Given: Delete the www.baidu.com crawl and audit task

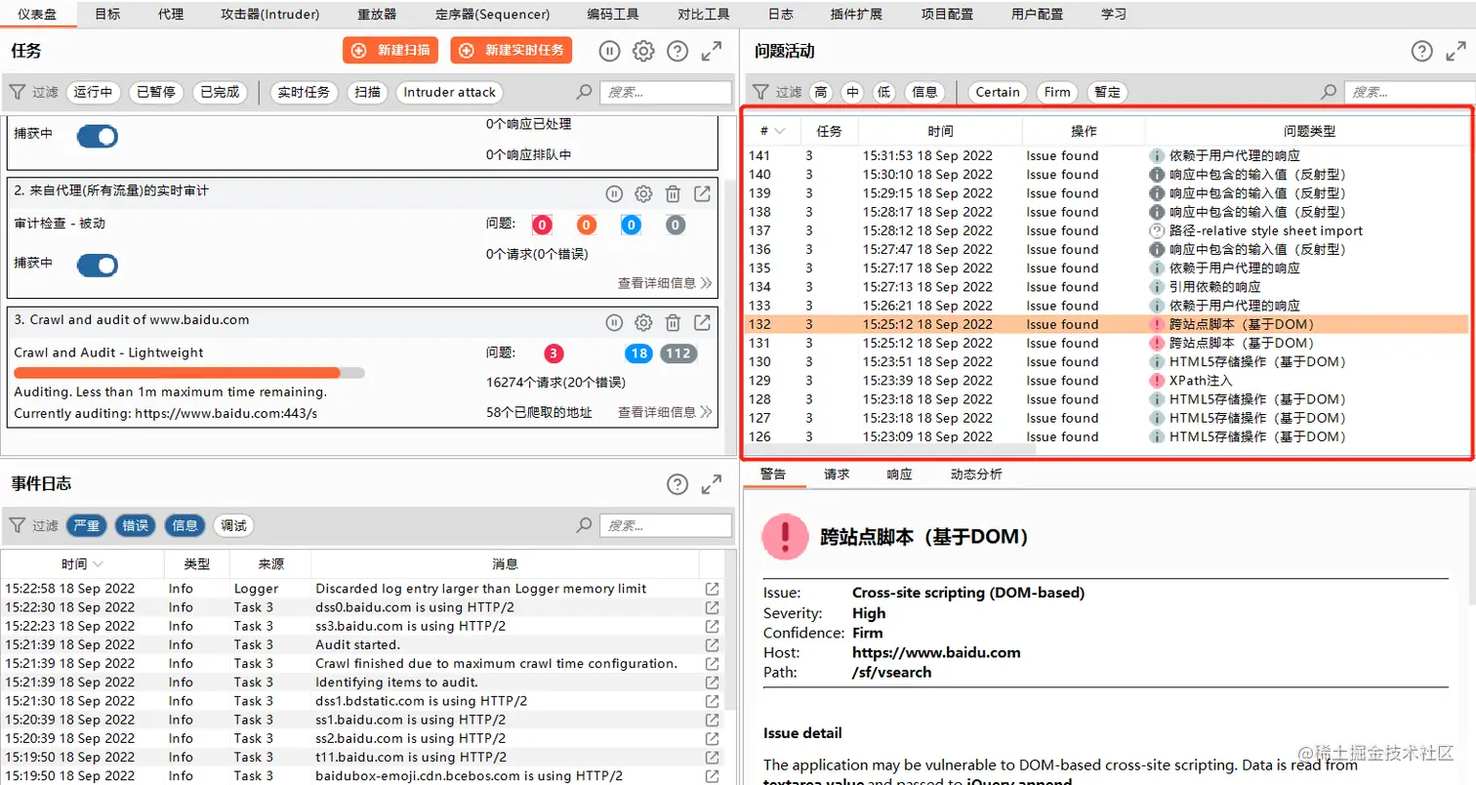Looking at the screenshot, I should click(x=673, y=322).
